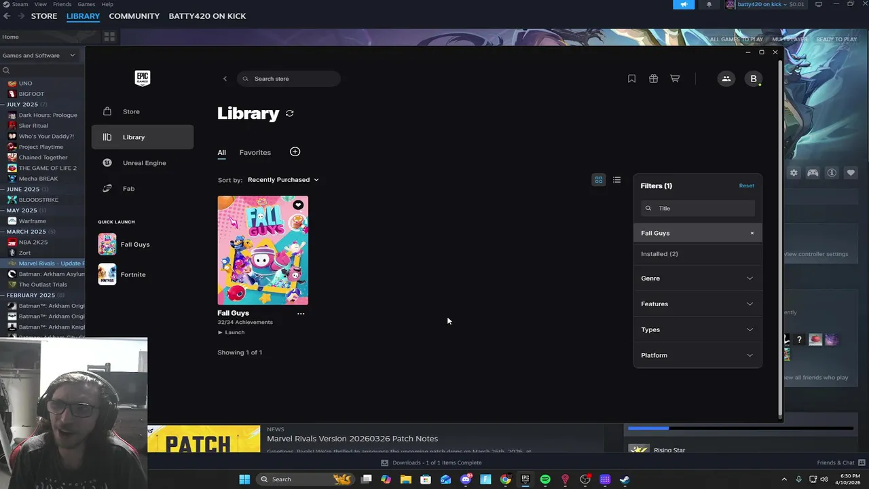Switch Steam to Big Picture mode icon

818,4
